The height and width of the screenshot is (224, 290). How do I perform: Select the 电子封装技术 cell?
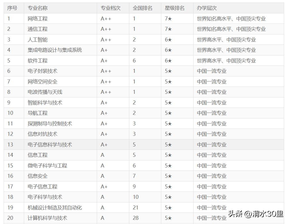(x=42, y=71)
